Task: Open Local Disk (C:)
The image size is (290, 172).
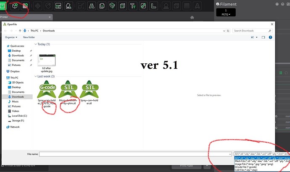Action: [19, 116]
